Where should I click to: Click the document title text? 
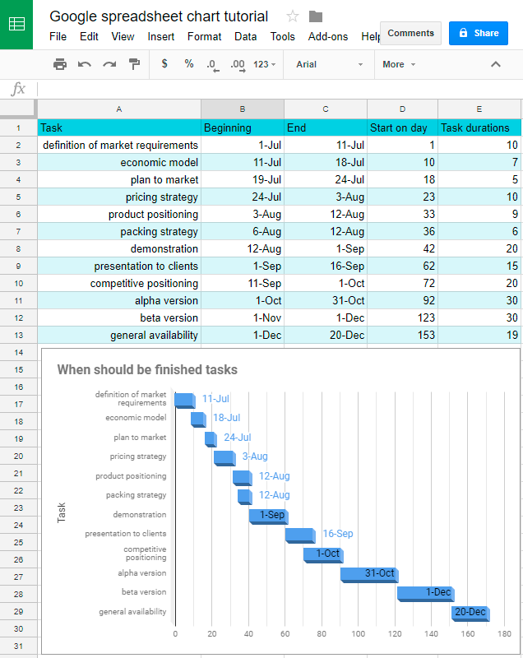[159, 16]
